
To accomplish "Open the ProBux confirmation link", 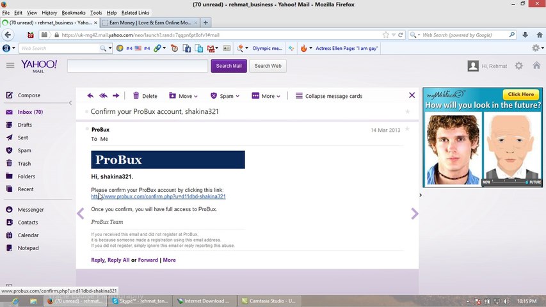I will 159,196.
